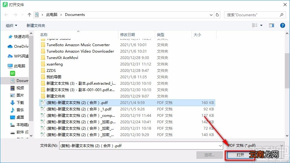Go back with the left arrow button
290x163 pixels.
point(6,15)
